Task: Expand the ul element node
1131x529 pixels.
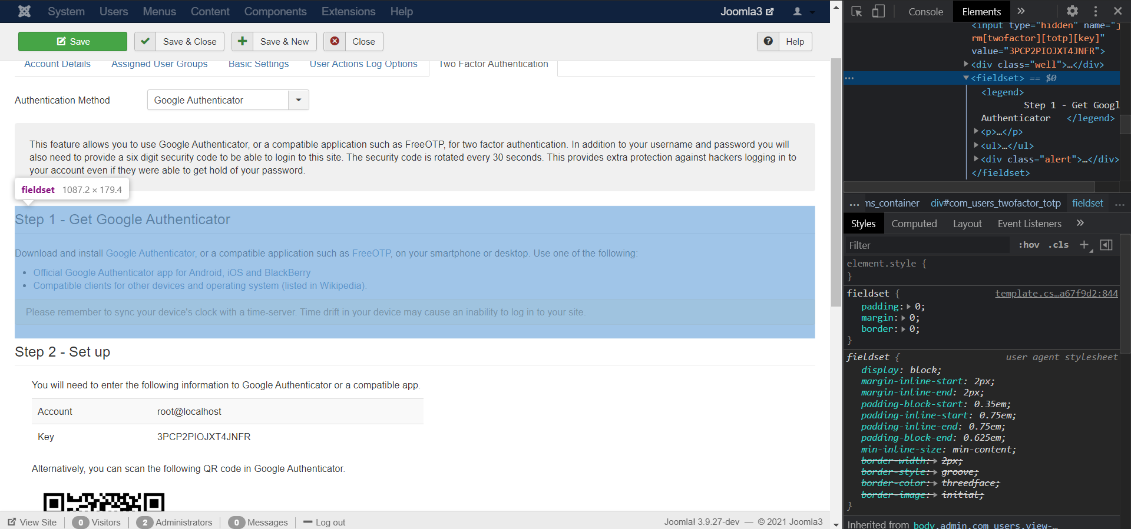Action: pyautogui.click(x=976, y=145)
